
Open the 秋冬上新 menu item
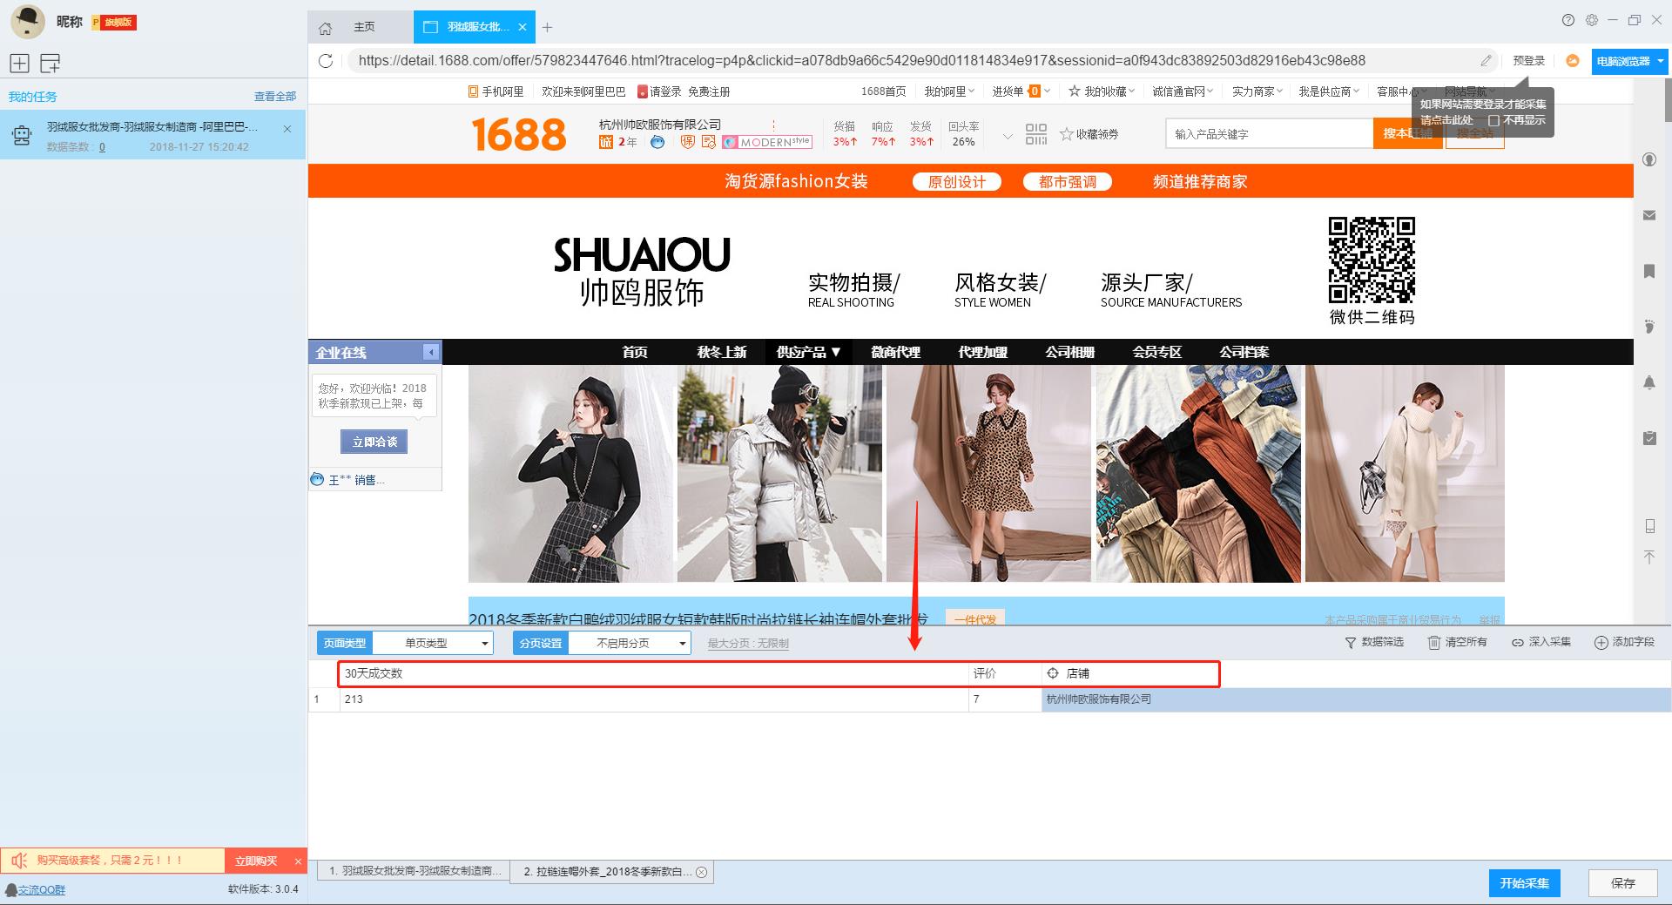click(722, 352)
